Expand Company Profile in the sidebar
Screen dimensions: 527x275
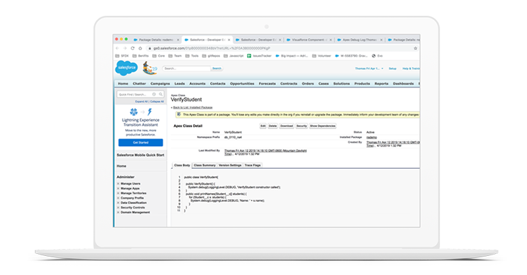(x=118, y=198)
